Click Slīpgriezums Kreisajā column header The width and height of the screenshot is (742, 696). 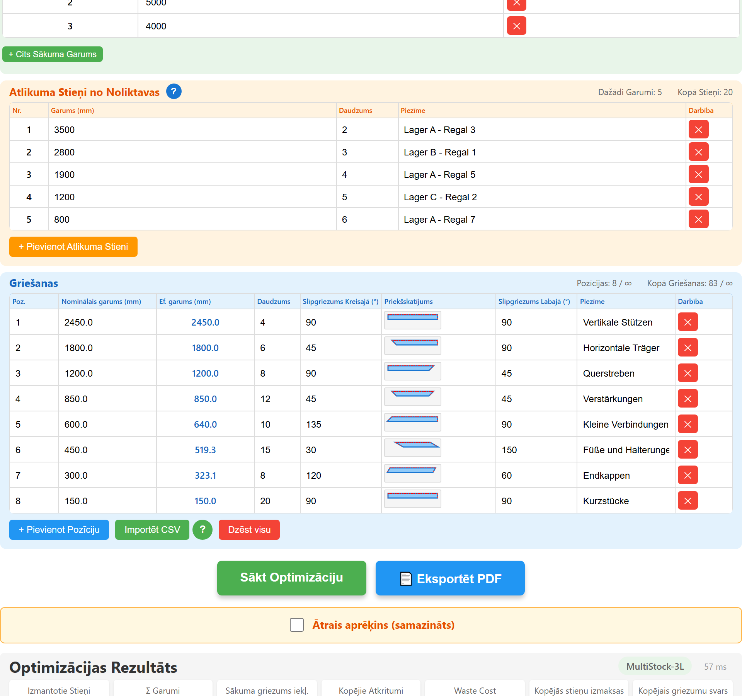(340, 302)
